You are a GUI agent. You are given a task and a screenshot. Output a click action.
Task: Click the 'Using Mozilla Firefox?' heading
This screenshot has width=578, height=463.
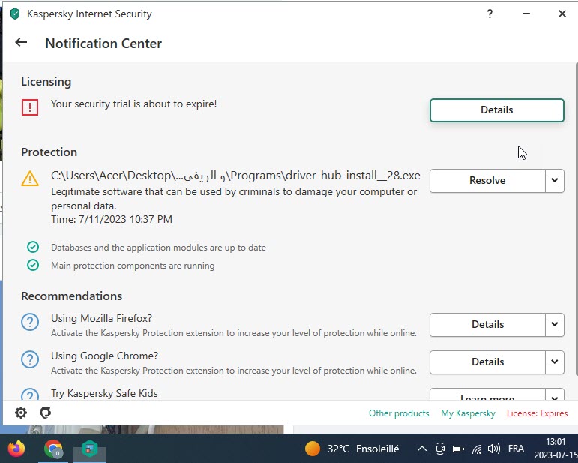101,318
